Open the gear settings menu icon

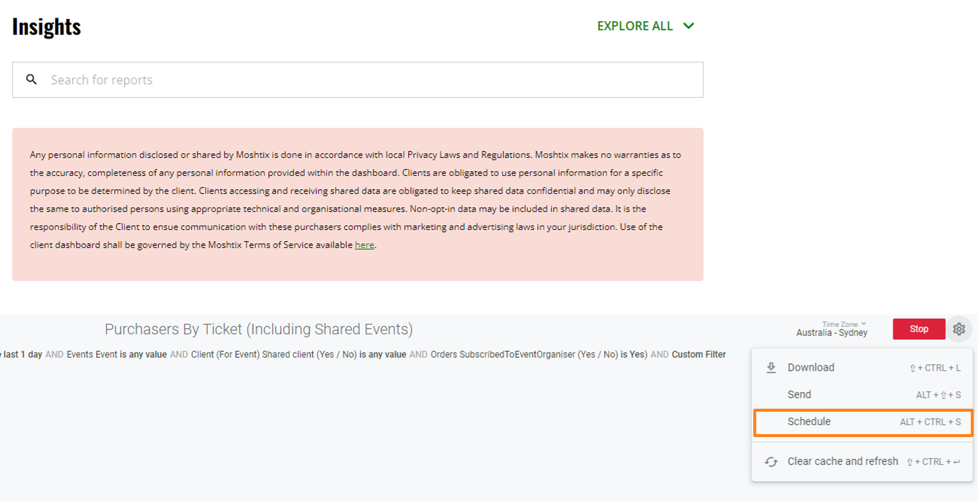(x=959, y=329)
